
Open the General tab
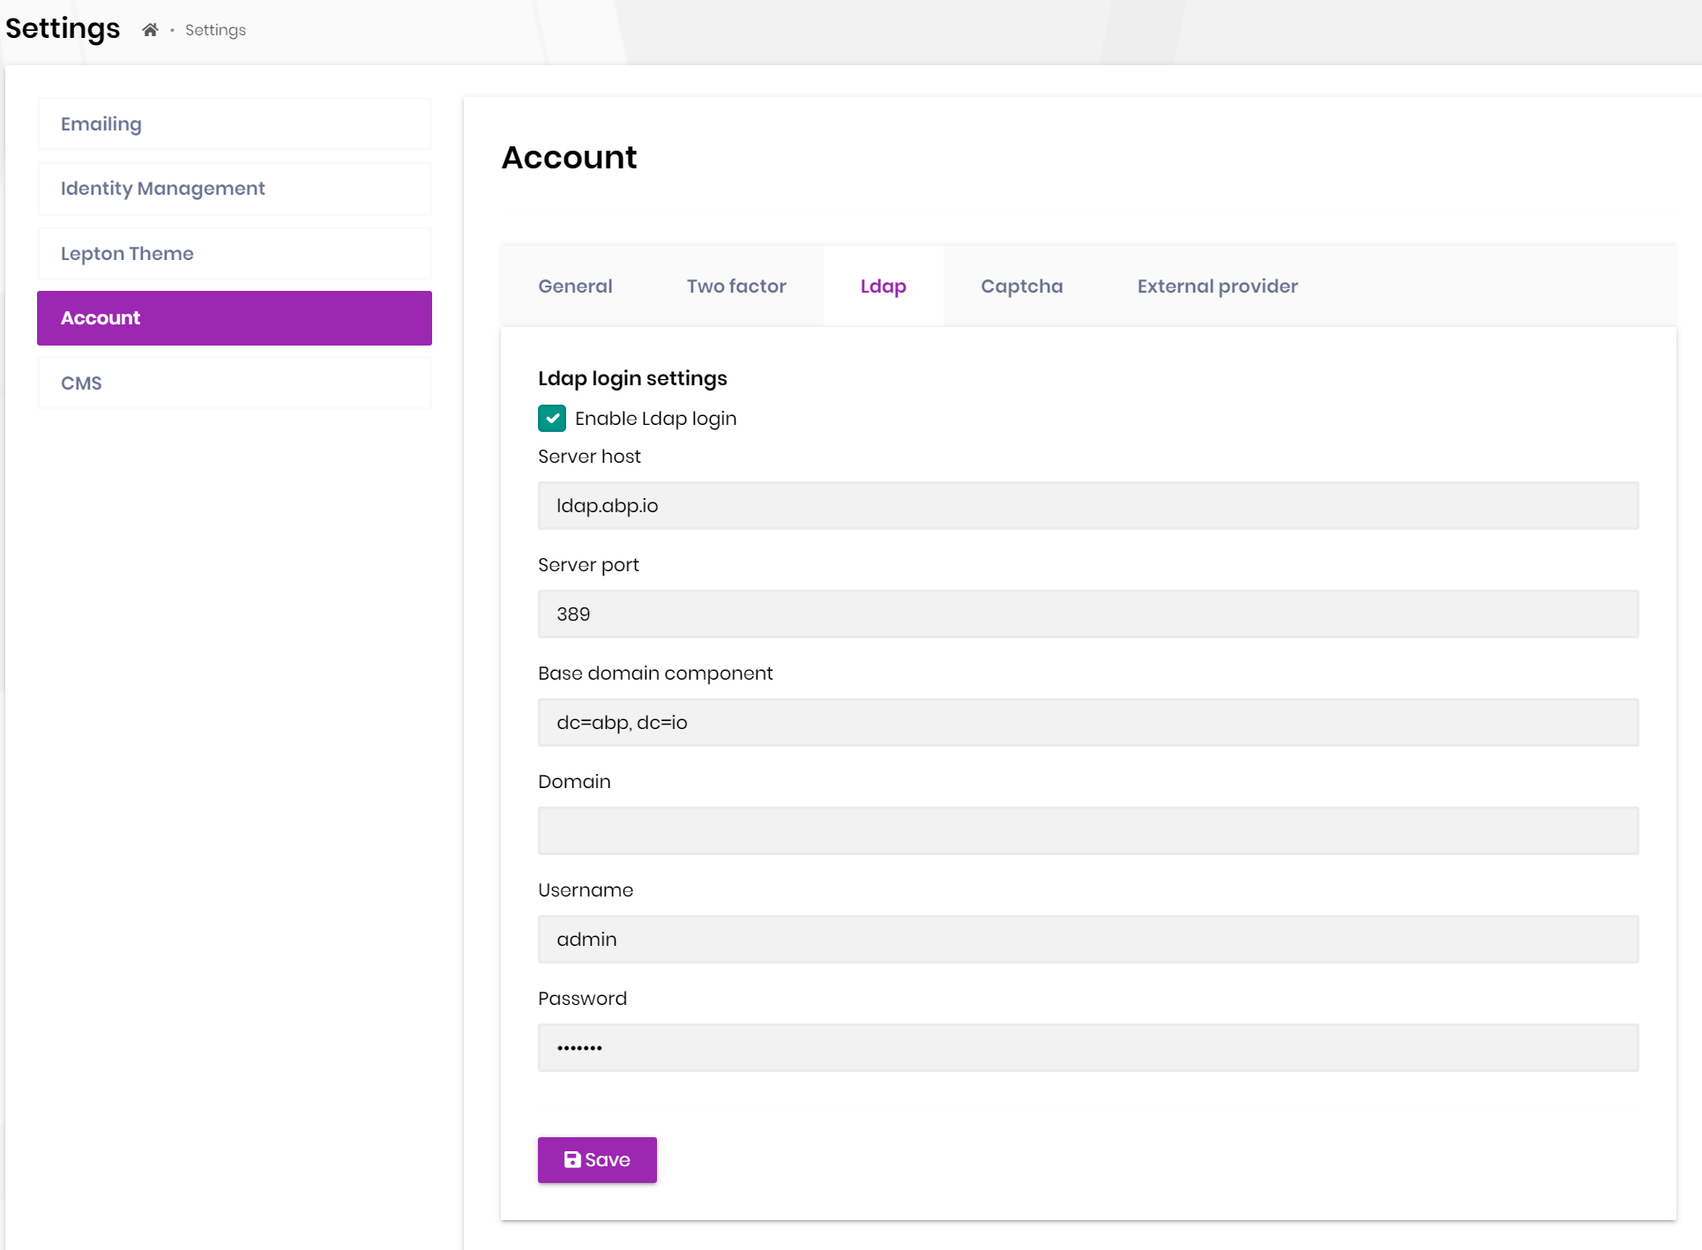coord(575,286)
